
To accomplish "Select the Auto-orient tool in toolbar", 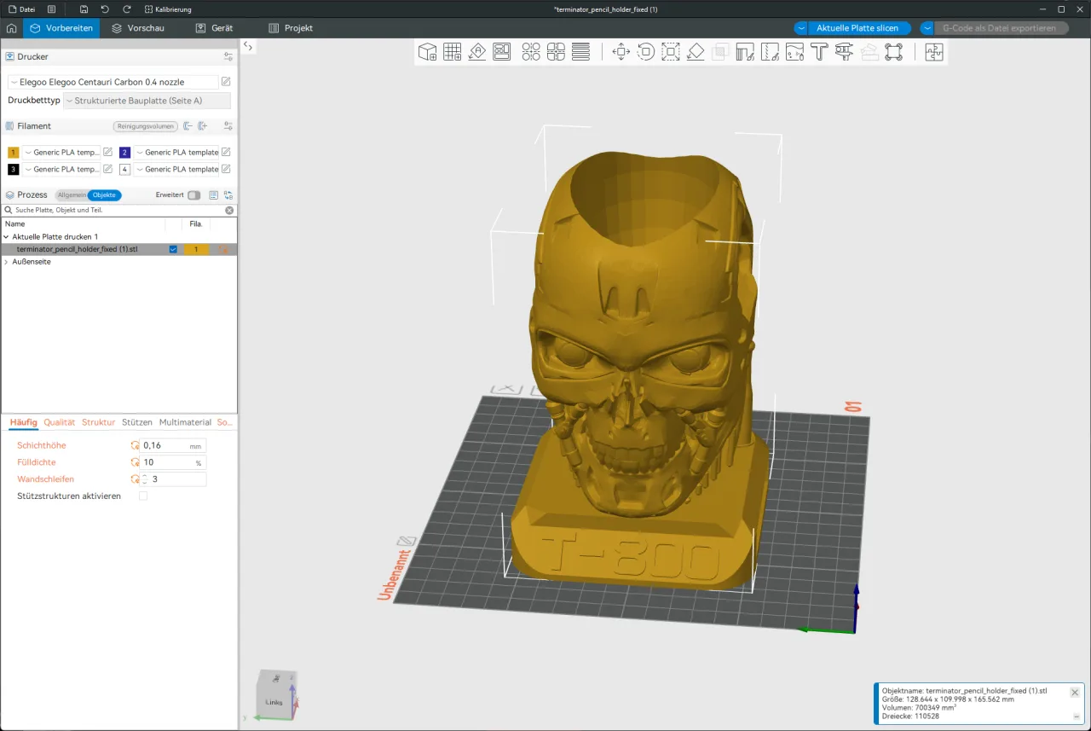I will coord(477,52).
